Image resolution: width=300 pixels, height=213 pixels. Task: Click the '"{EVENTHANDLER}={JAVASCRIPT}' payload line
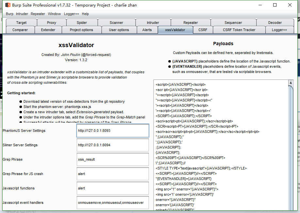183,179
